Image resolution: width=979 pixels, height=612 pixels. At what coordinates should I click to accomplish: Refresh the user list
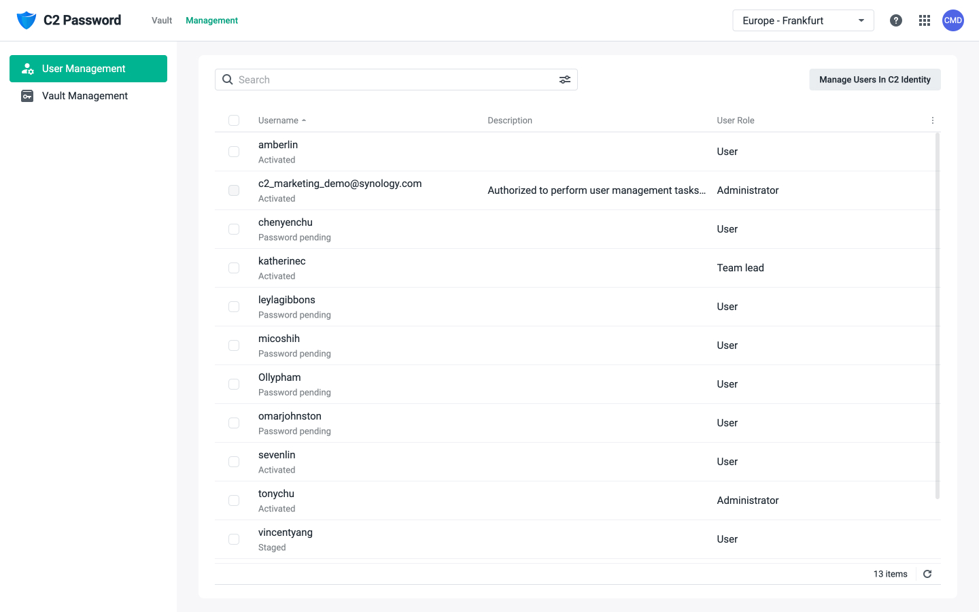(x=927, y=574)
